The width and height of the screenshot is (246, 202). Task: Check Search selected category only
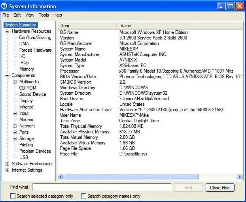[13, 196]
